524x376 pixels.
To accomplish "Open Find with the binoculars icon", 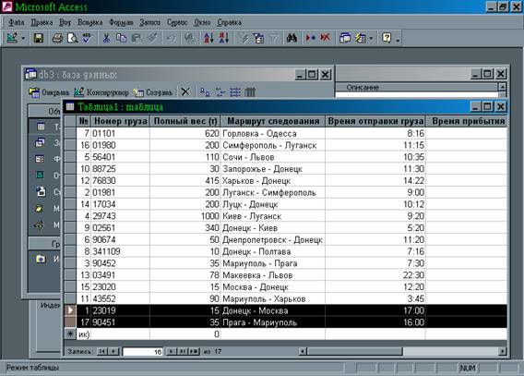I will [292, 38].
